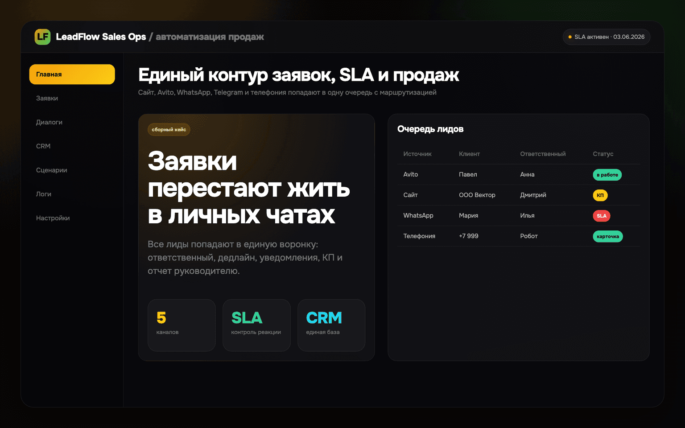This screenshot has width=685, height=428.
Task: Click the сборный кейс tag
Action: pos(169,130)
